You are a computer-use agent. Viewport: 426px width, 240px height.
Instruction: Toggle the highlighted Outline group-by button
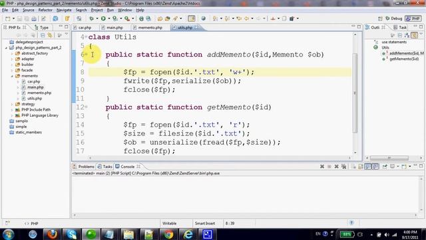(x=414, y=35)
